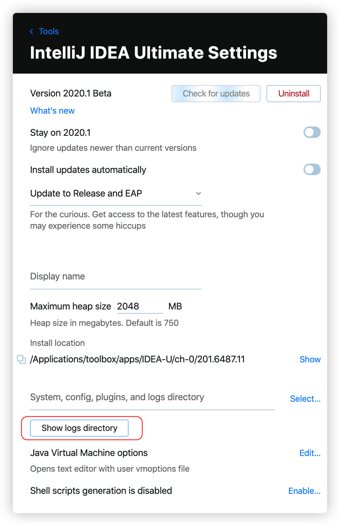Click Show next to install location

coord(310,359)
